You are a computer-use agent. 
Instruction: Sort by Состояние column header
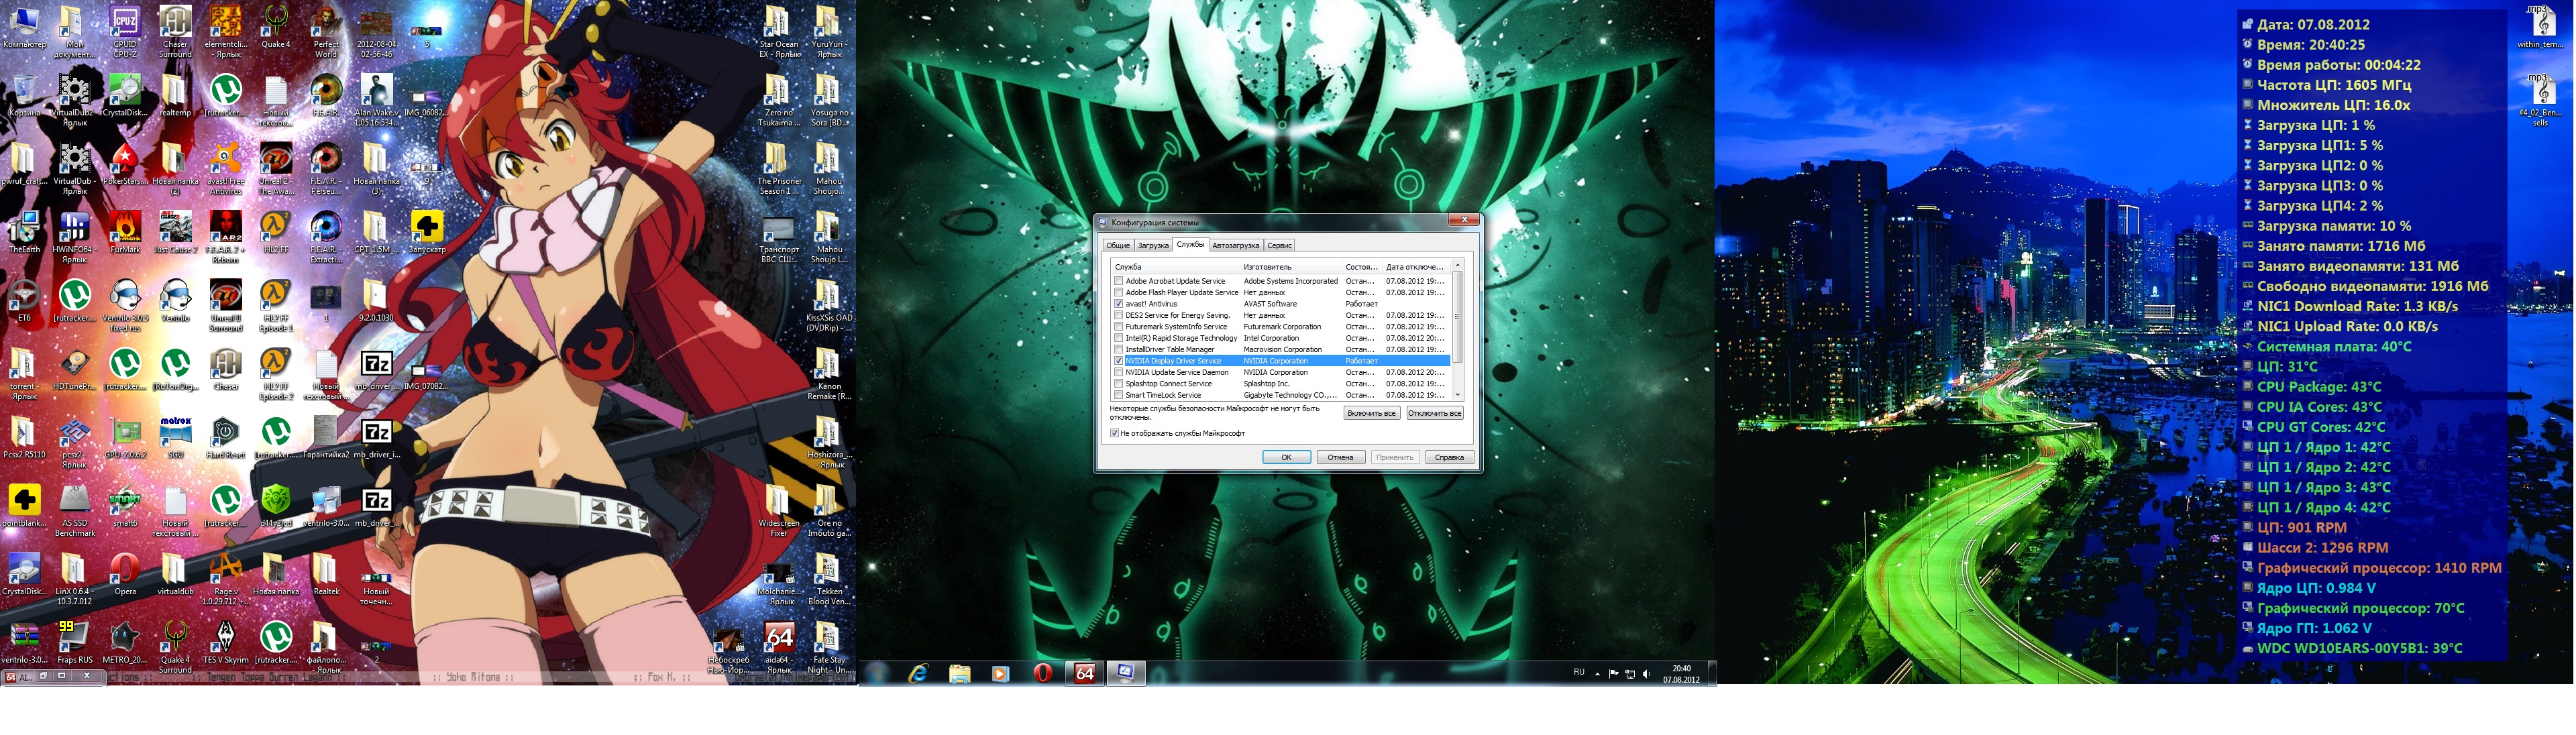tap(1363, 267)
